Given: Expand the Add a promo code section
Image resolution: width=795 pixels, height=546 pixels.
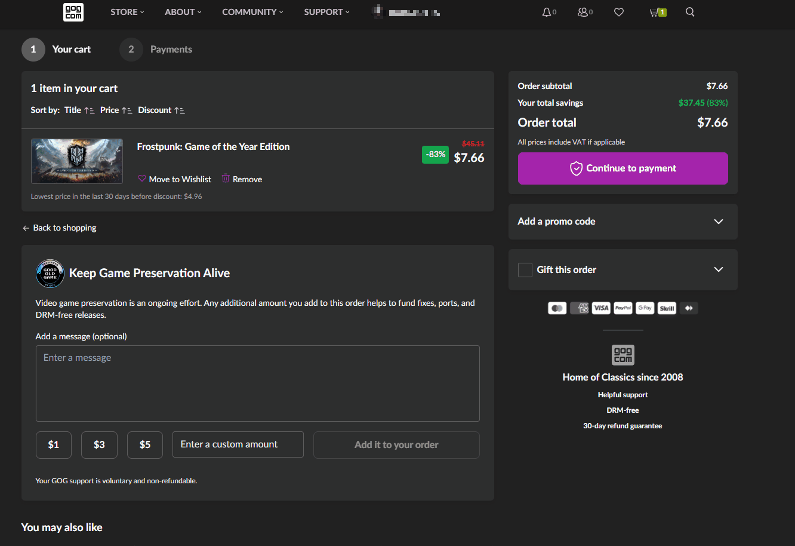Looking at the screenshot, I should tap(719, 222).
